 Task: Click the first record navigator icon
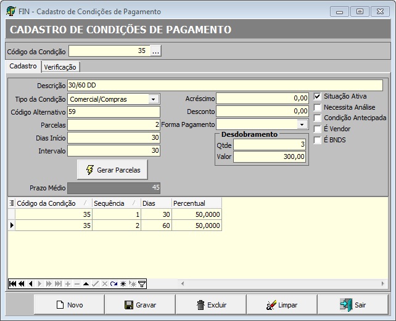pyautogui.click(x=12, y=283)
